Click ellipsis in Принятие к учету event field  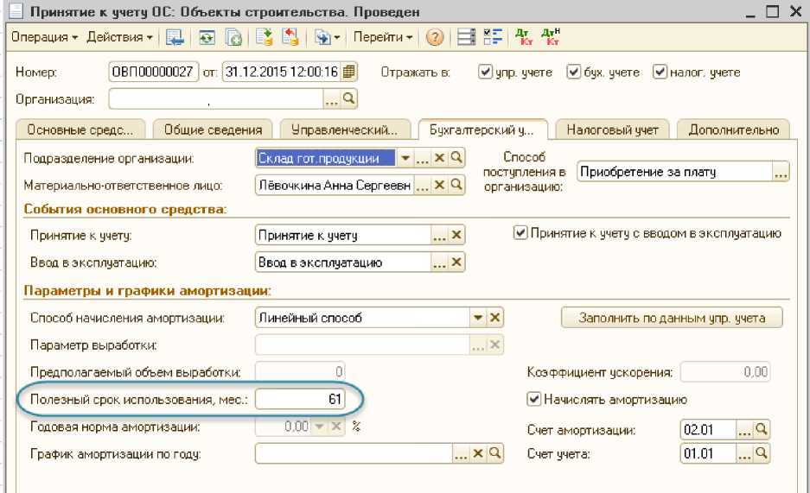point(440,236)
